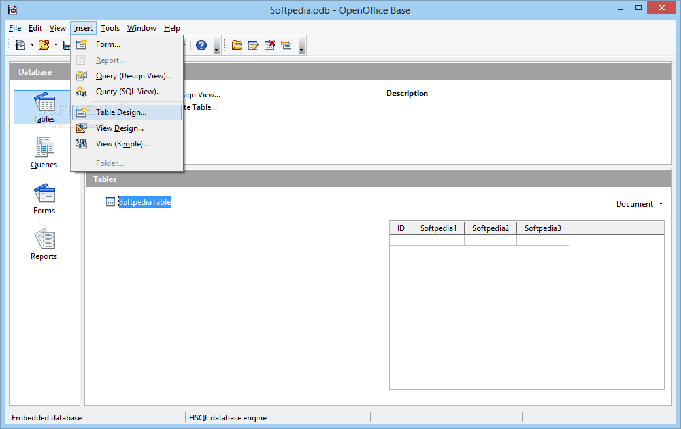The height and width of the screenshot is (429, 681).
Task: Click the Embedded database status text
Action: tap(46, 418)
